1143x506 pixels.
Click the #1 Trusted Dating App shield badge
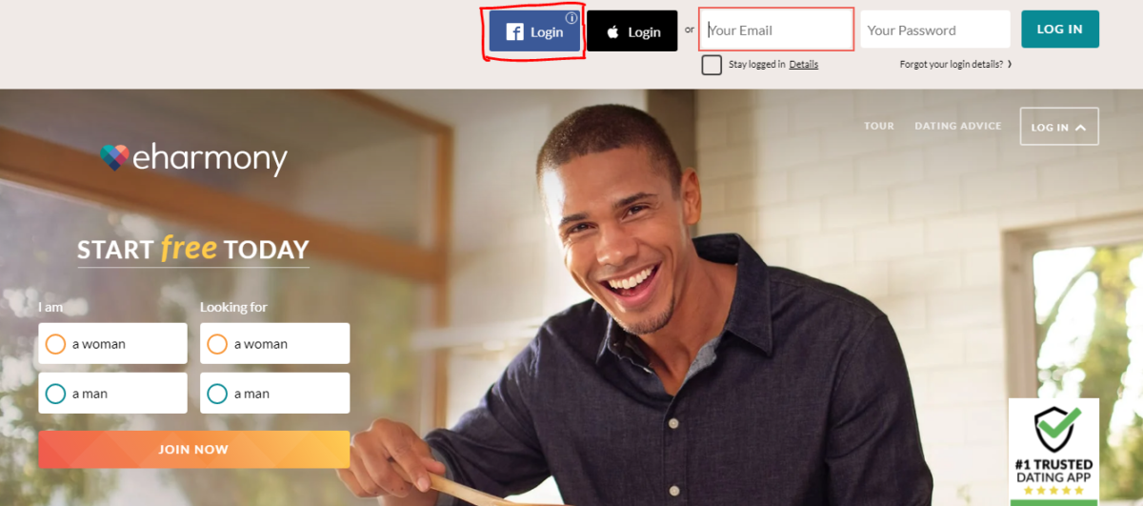[1053, 452]
